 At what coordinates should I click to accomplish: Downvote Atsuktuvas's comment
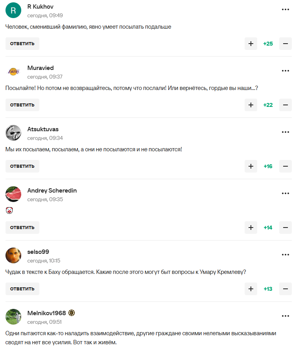point(286,166)
